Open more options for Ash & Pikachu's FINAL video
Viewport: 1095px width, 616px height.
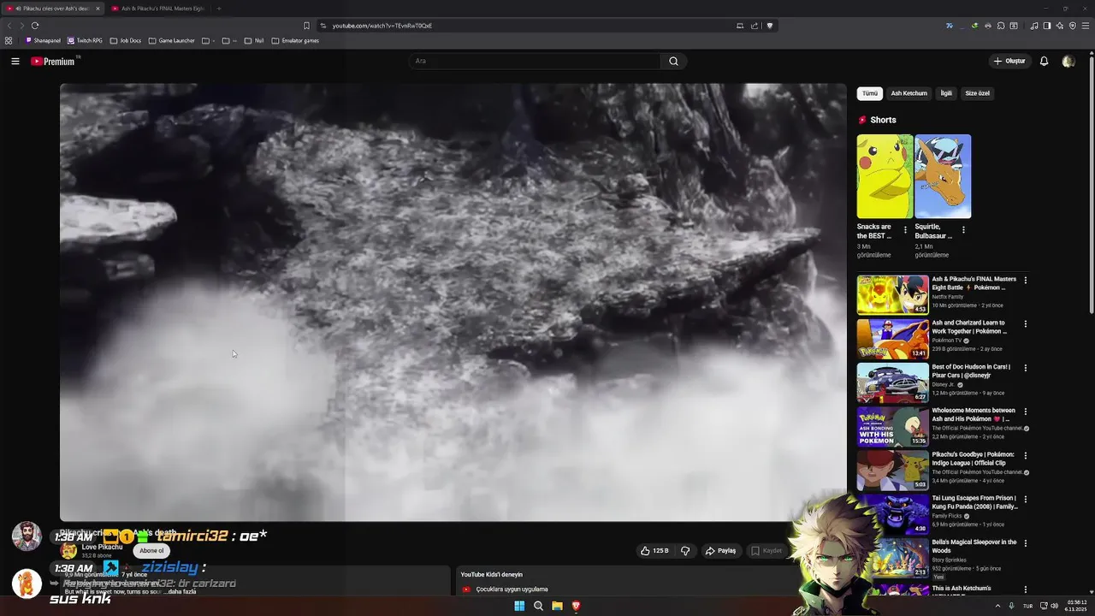(1026, 280)
